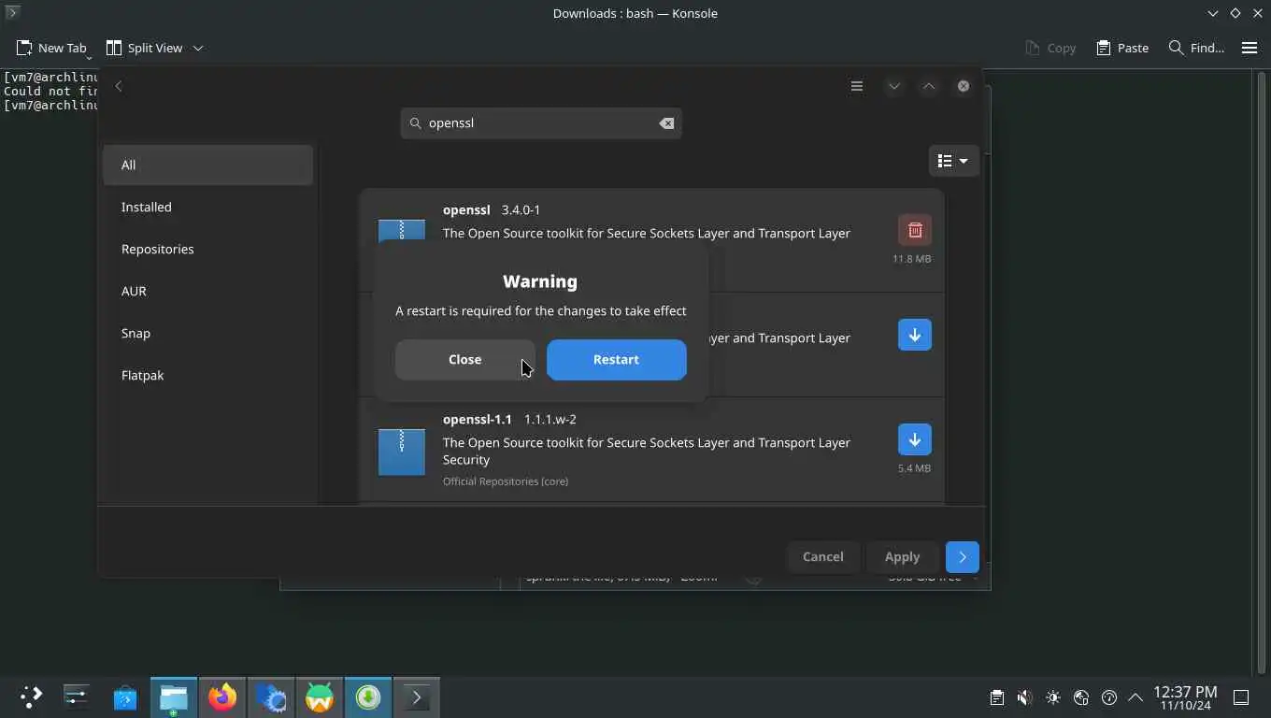The width and height of the screenshot is (1271, 718).
Task: Click the Official Repositories (core) label
Action: click(506, 481)
